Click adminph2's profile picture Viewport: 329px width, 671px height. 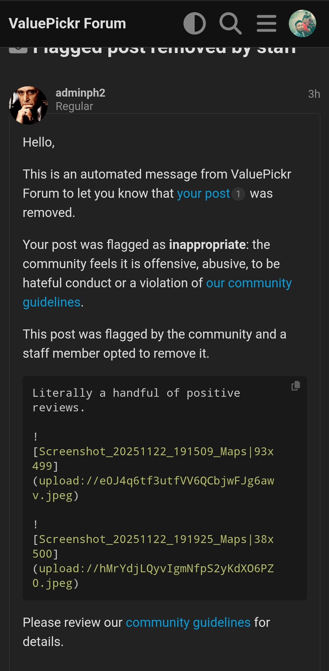[x=28, y=105]
